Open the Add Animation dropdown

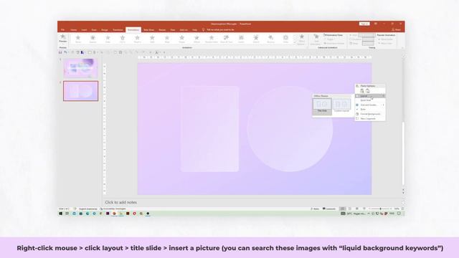pos(316,39)
